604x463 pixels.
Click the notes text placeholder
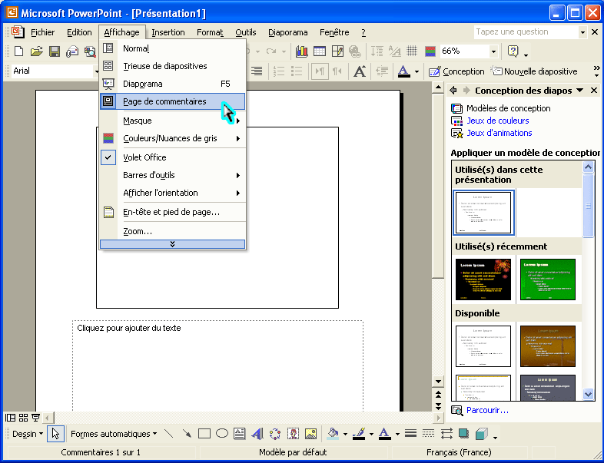(x=217, y=365)
